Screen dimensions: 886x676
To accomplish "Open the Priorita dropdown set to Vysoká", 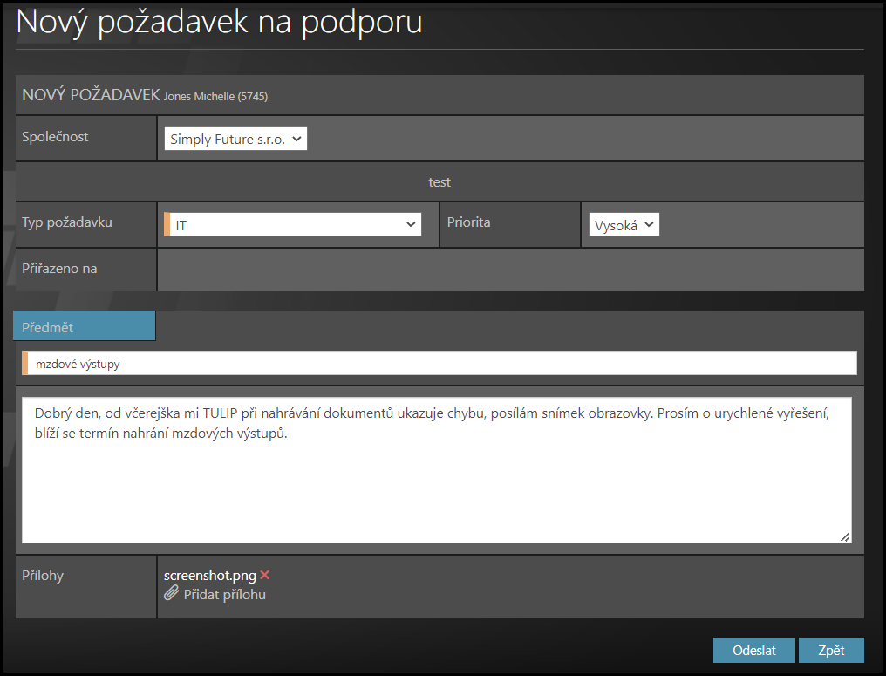I will click(x=624, y=225).
